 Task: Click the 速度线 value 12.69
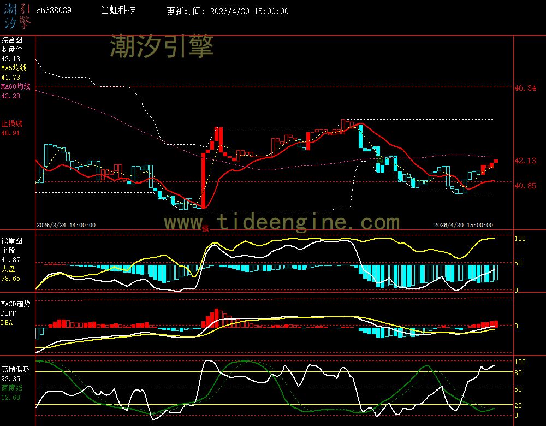tap(11, 397)
